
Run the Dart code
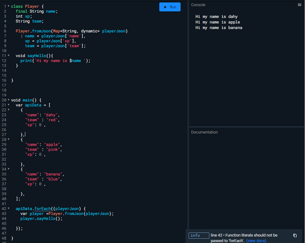[x=170, y=7]
